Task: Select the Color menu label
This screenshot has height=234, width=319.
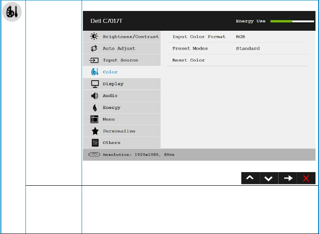Action: pyautogui.click(x=110, y=72)
